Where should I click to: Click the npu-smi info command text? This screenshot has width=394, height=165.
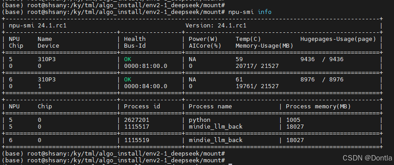pyautogui.click(x=250, y=12)
